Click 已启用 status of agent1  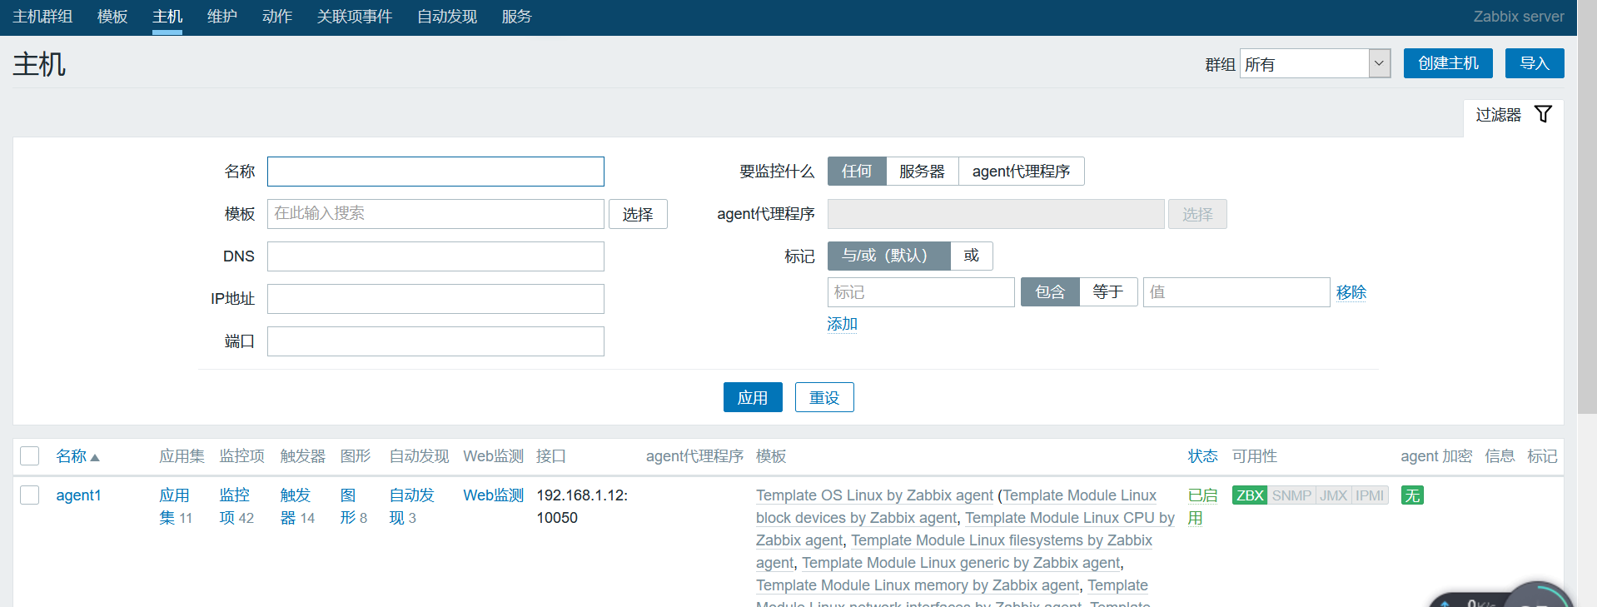pyautogui.click(x=1202, y=506)
